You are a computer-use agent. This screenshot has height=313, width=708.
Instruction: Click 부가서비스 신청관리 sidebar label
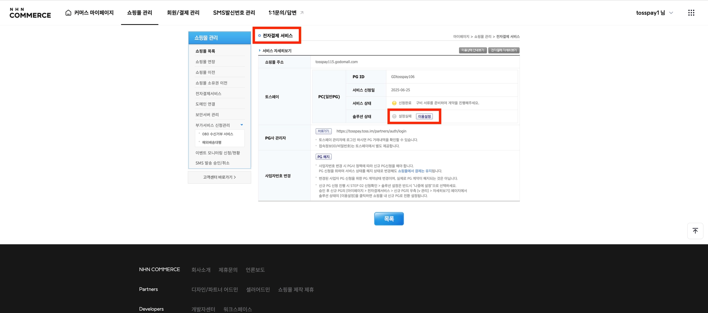[213, 125]
